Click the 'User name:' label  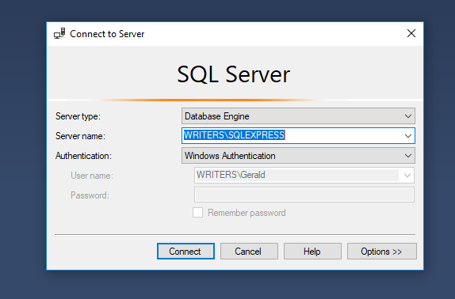pyautogui.click(x=92, y=176)
